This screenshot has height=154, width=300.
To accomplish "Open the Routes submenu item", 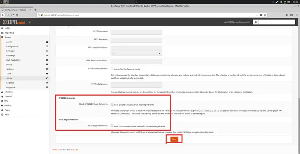I will [x=9, y=65].
